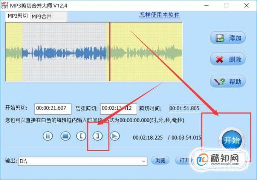
Task: Add a file with the 添加 button
Action: tap(228, 38)
